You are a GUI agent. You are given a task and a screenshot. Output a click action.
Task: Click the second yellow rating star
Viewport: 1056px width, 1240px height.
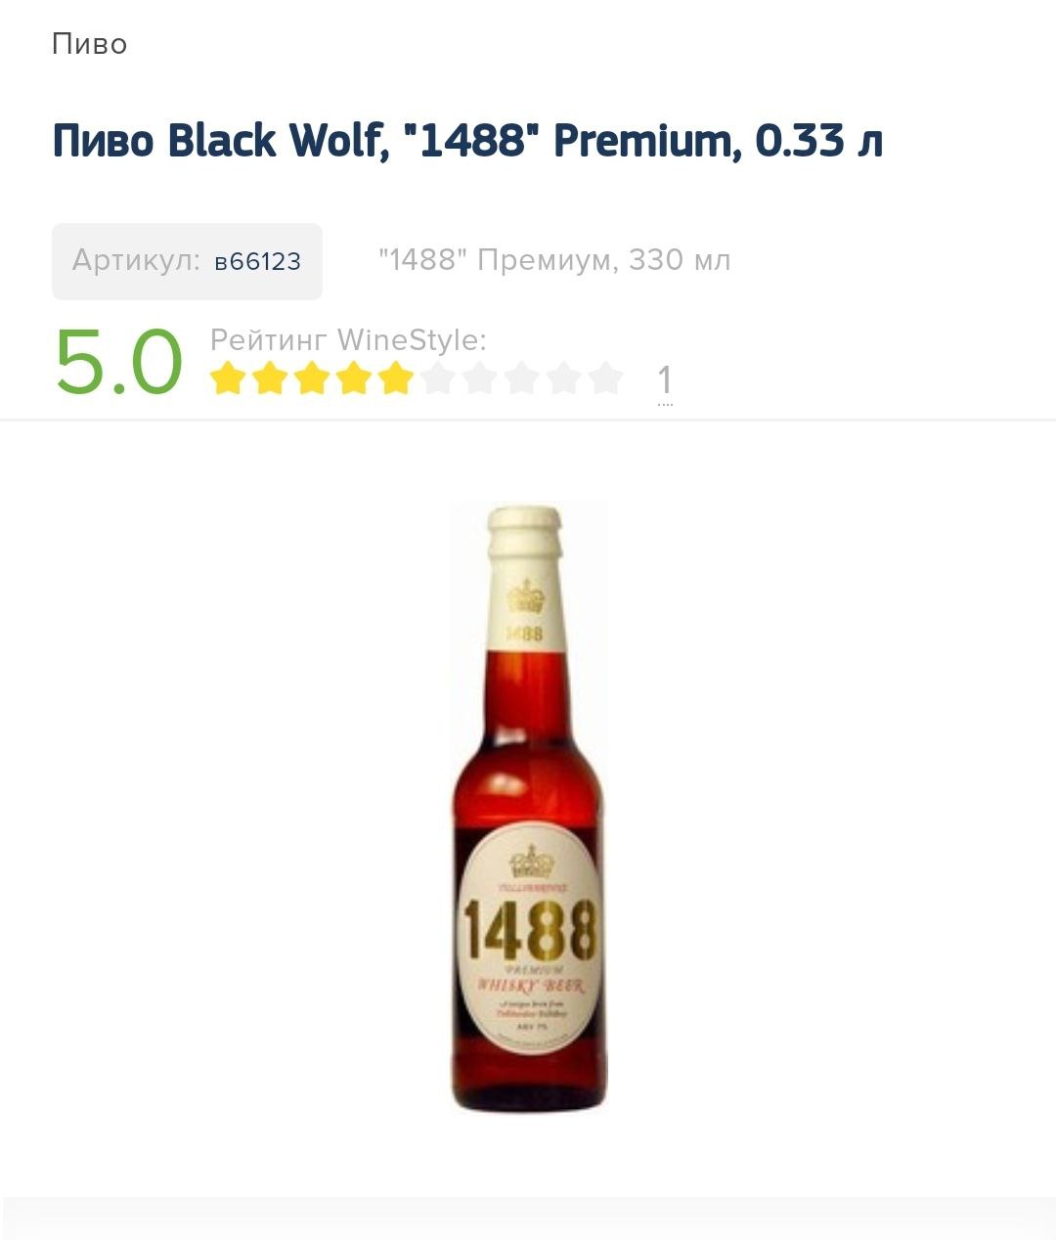[x=269, y=377]
